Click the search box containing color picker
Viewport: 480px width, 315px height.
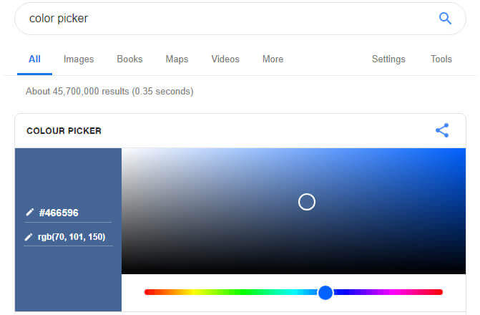tap(240, 19)
